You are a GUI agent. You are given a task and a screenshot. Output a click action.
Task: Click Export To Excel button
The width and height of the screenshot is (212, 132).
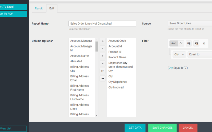click(13, 7)
